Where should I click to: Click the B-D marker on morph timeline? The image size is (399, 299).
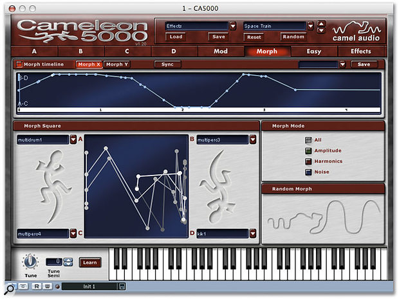point(23,78)
